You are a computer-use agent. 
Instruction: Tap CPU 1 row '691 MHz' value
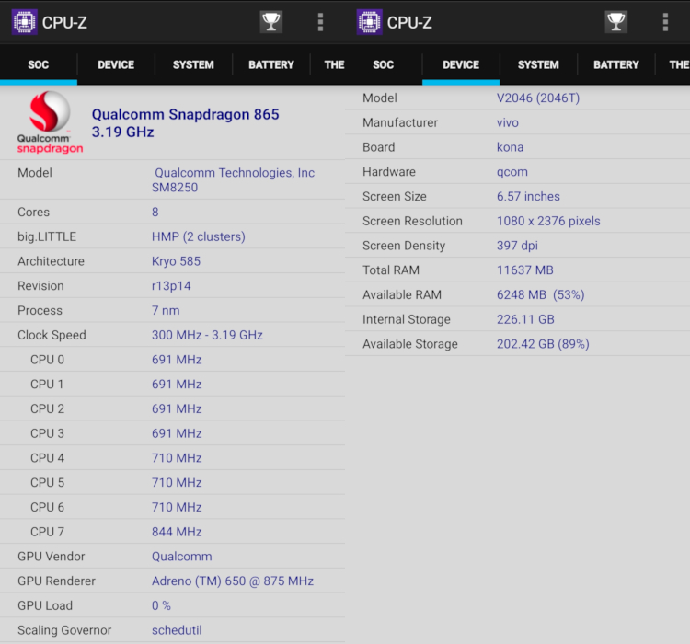point(177,385)
